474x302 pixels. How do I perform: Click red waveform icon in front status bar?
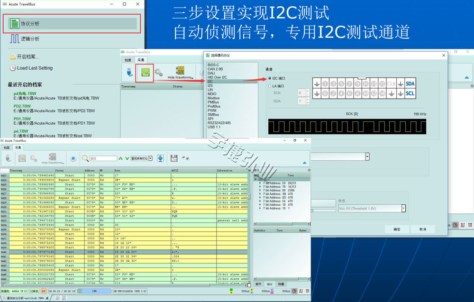click(x=301, y=291)
